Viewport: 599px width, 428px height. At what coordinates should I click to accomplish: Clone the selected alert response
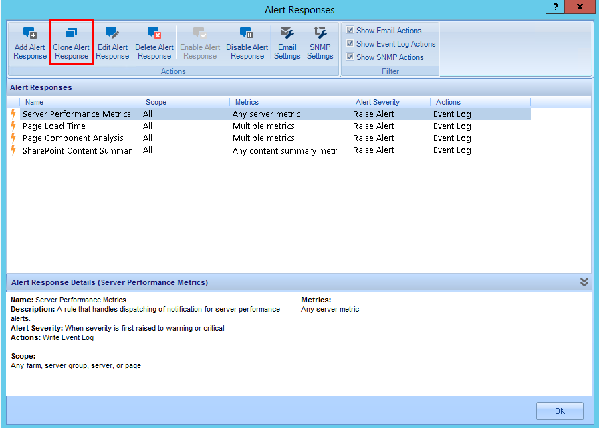tap(71, 33)
